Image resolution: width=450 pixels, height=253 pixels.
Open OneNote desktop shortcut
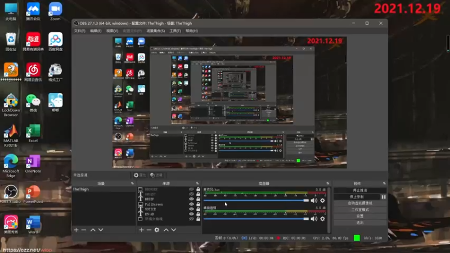pyautogui.click(x=33, y=164)
